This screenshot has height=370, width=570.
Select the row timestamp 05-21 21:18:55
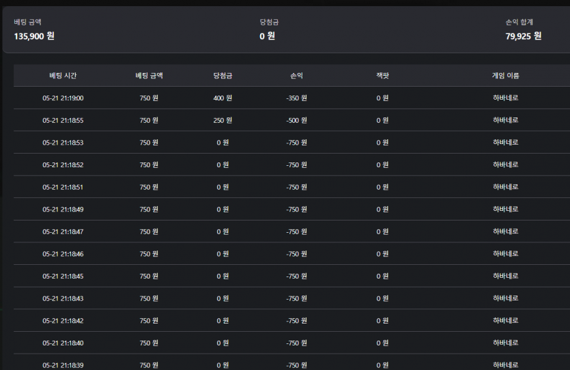point(63,120)
